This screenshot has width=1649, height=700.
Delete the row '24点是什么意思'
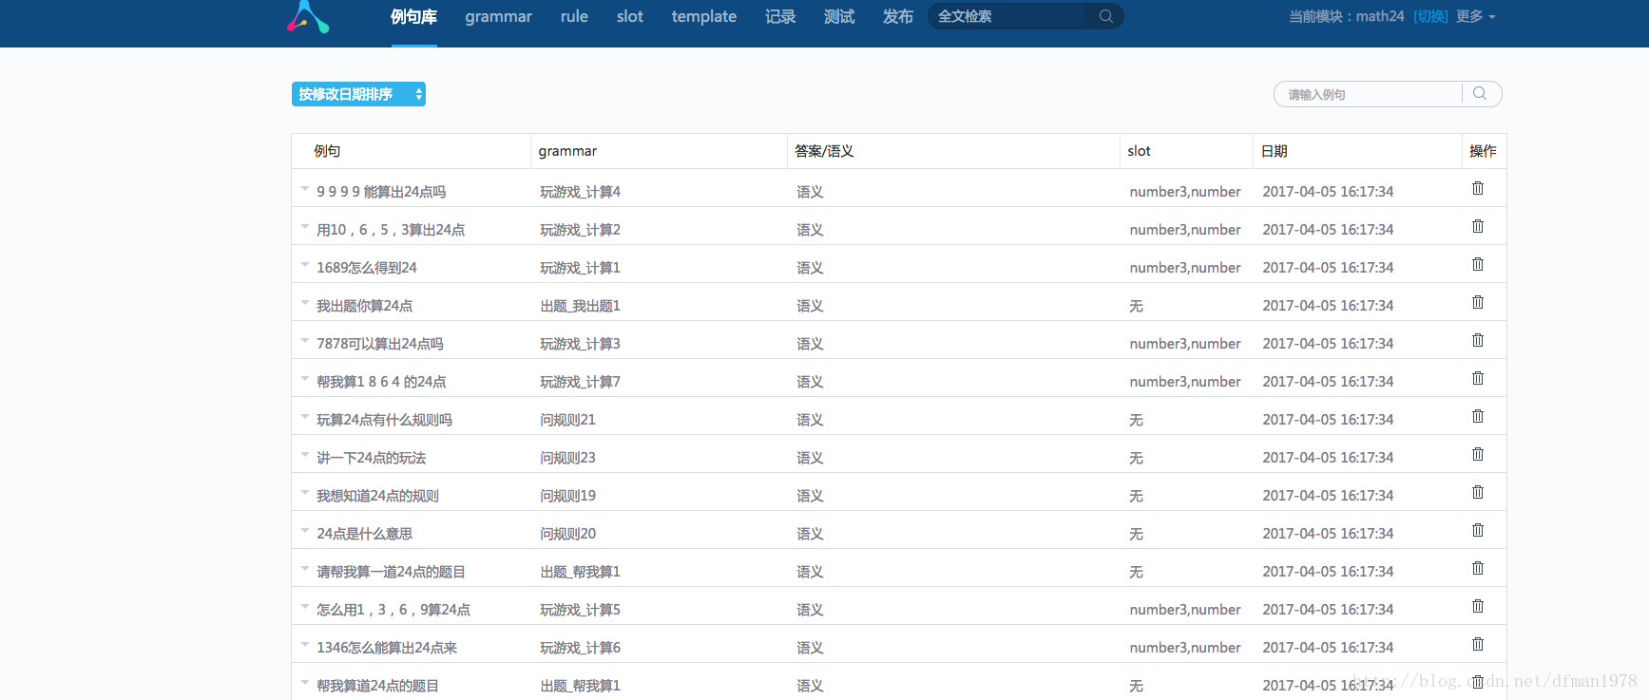(1478, 530)
